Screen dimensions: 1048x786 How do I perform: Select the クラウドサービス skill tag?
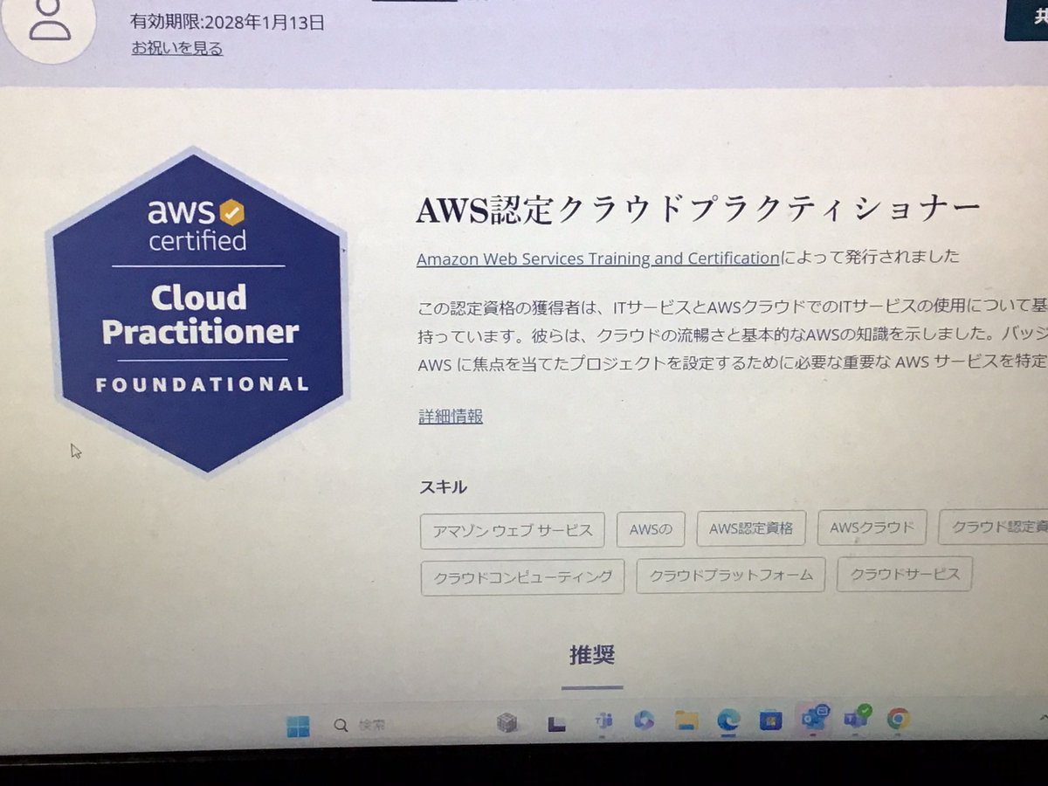[905, 574]
